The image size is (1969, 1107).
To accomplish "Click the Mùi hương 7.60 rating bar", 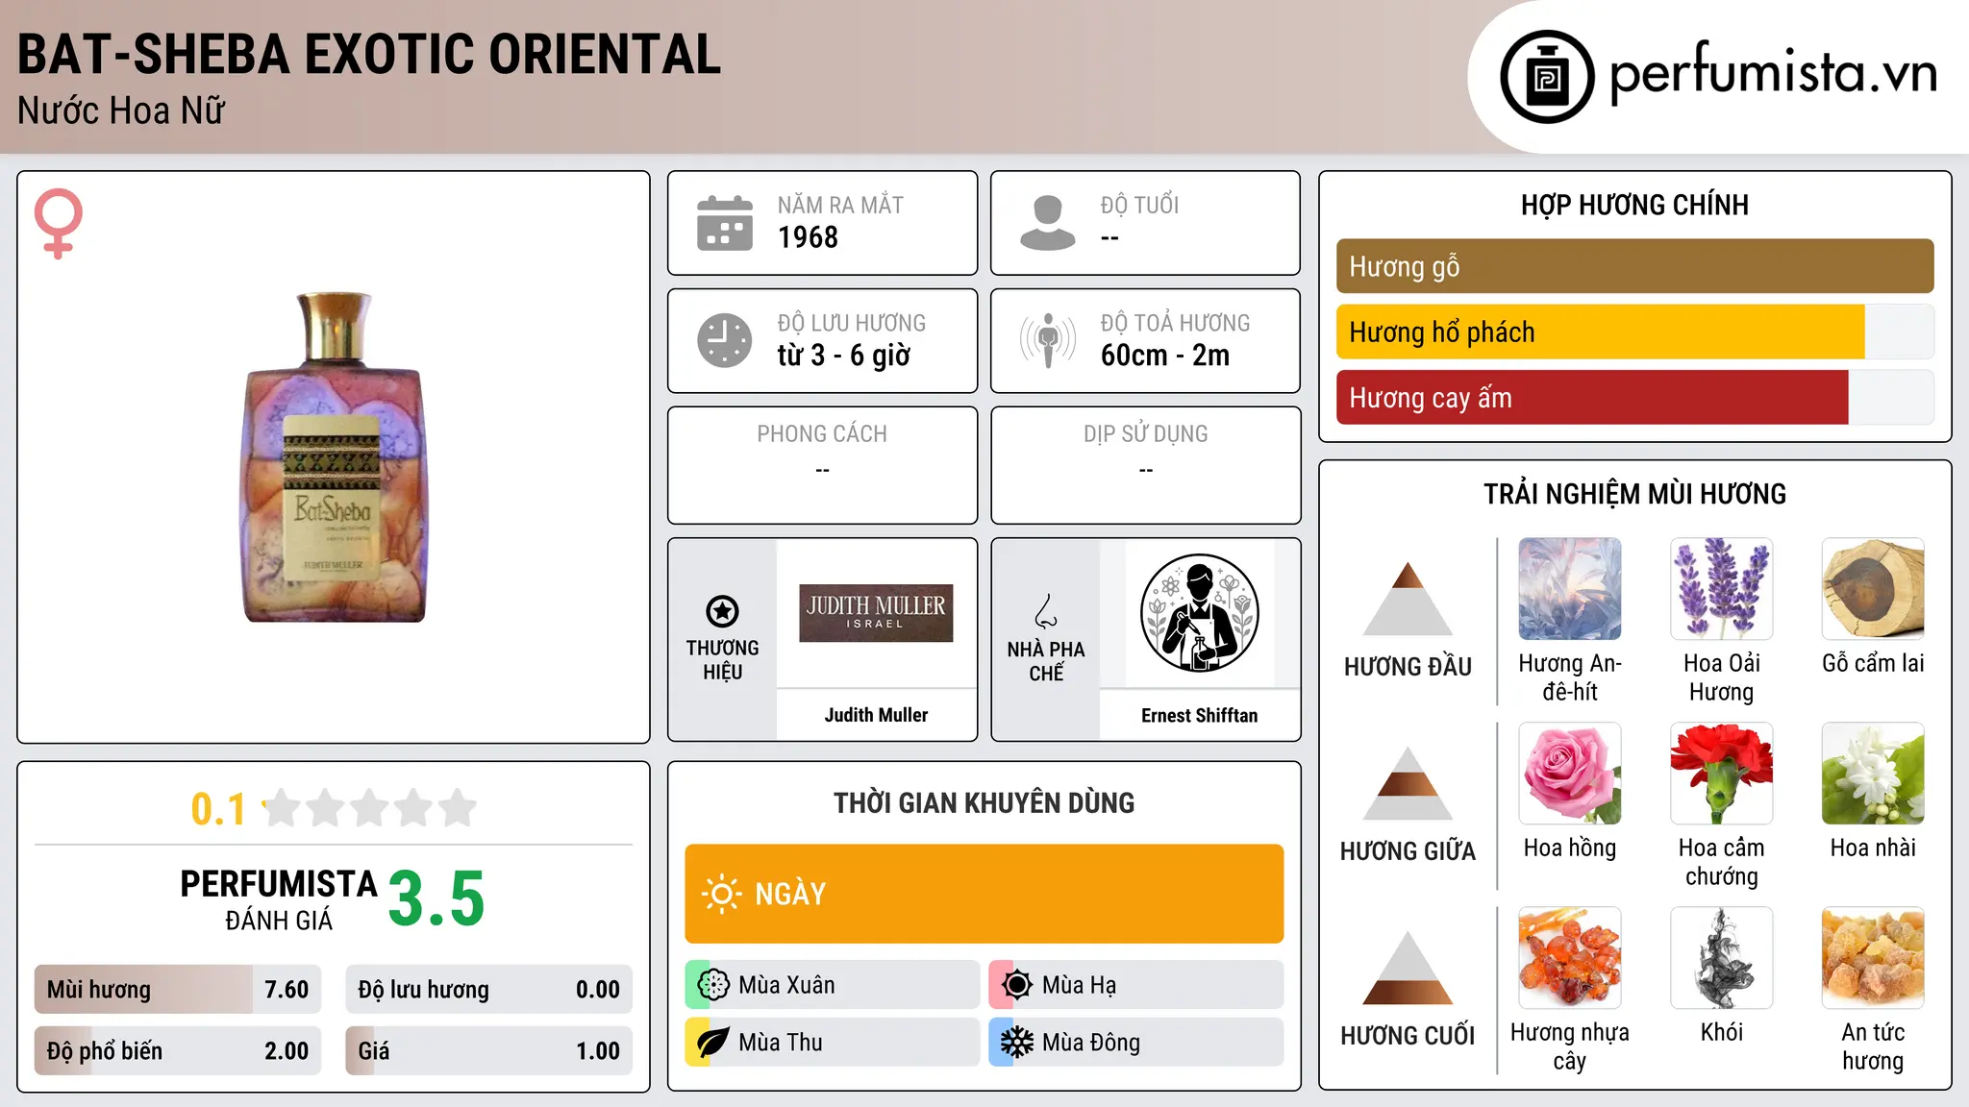I will click(178, 989).
